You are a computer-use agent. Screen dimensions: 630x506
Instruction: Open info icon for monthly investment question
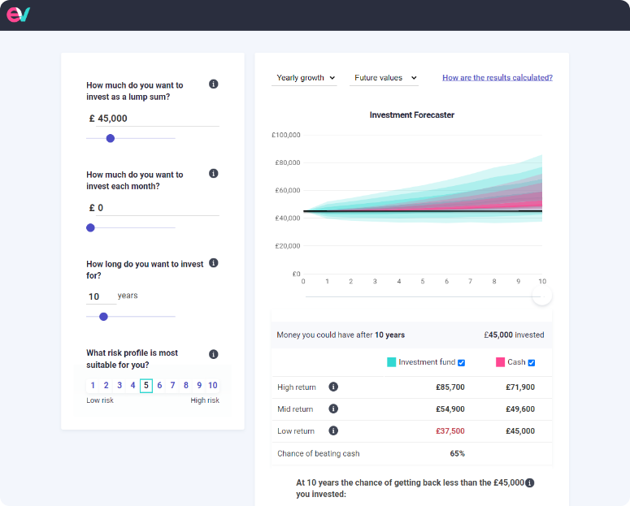tap(213, 174)
